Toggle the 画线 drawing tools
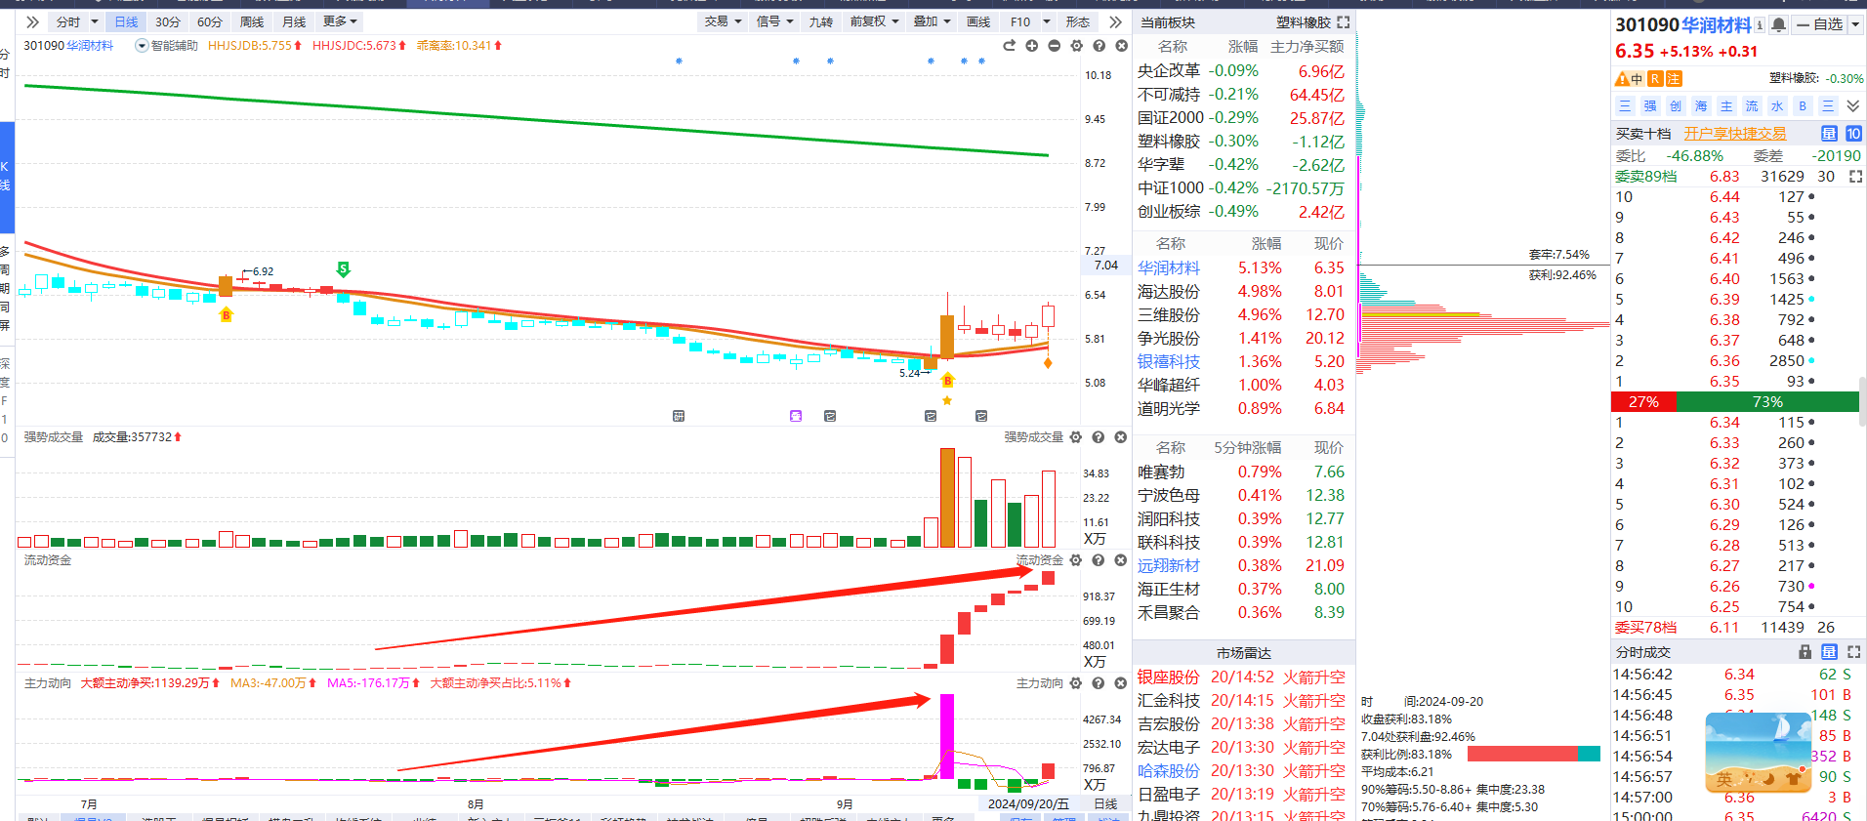Viewport: 1867px width, 821px height. click(978, 21)
